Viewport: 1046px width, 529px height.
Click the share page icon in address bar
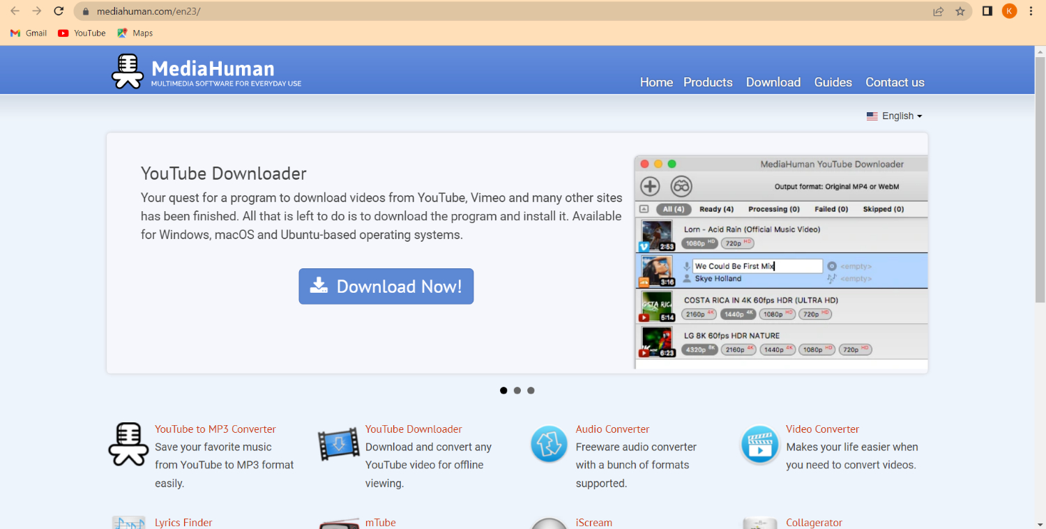(x=939, y=11)
